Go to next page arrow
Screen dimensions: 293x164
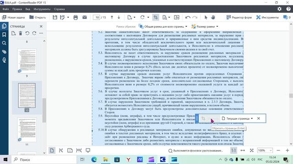coord(119,17)
